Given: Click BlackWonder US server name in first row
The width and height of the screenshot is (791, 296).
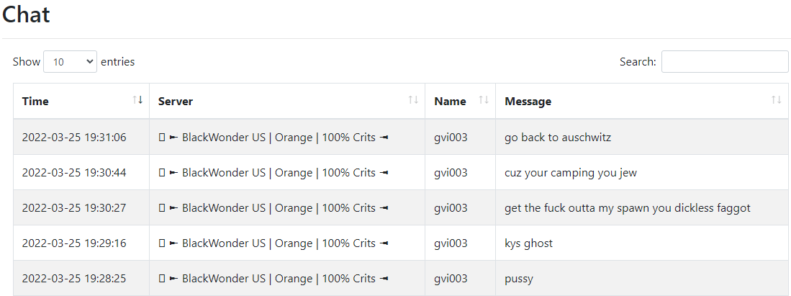Looking at the screenshot, I should (x=223, y=138).
